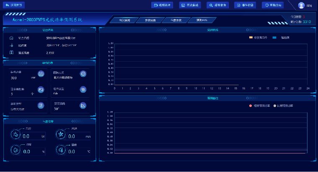
Task: Click the temperature thermometer icon
Action: coord(61,150)
